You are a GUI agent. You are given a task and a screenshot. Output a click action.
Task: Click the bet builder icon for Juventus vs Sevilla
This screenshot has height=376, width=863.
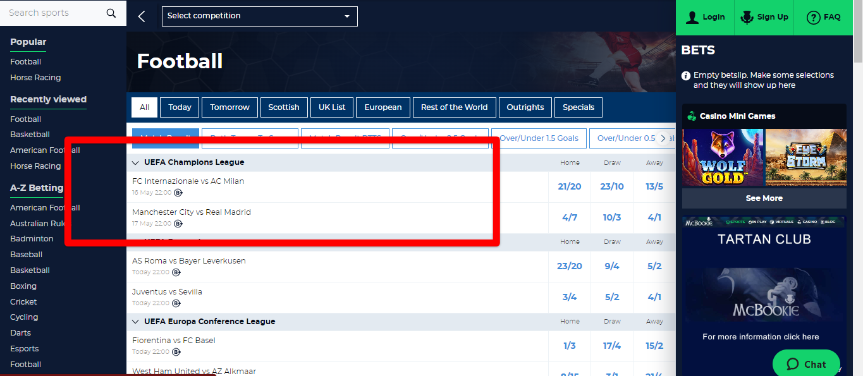(176, 303)
